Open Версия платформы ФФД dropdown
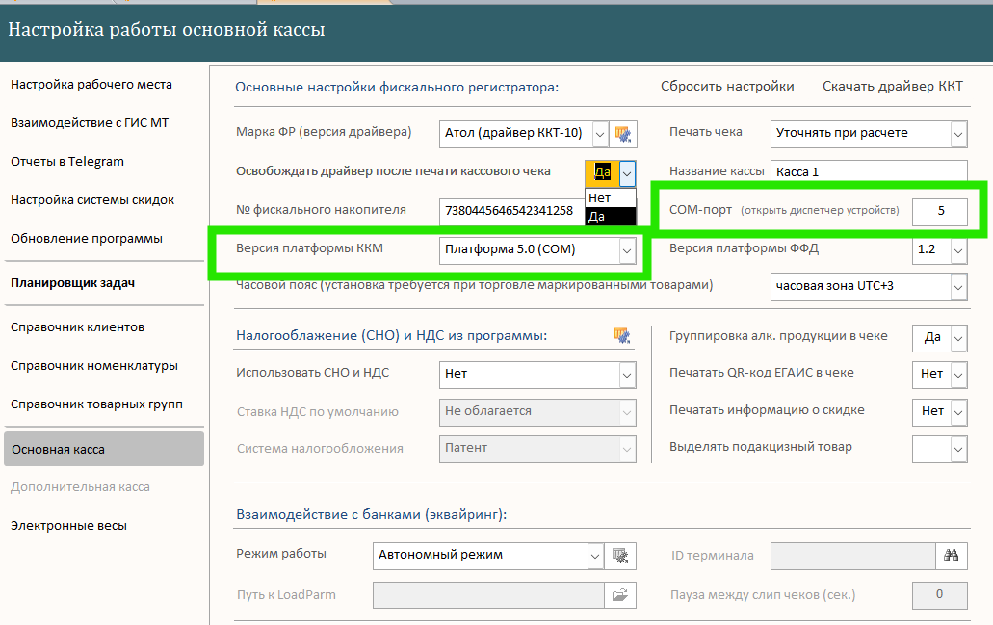993x625 pixels. tap(958, 250)
